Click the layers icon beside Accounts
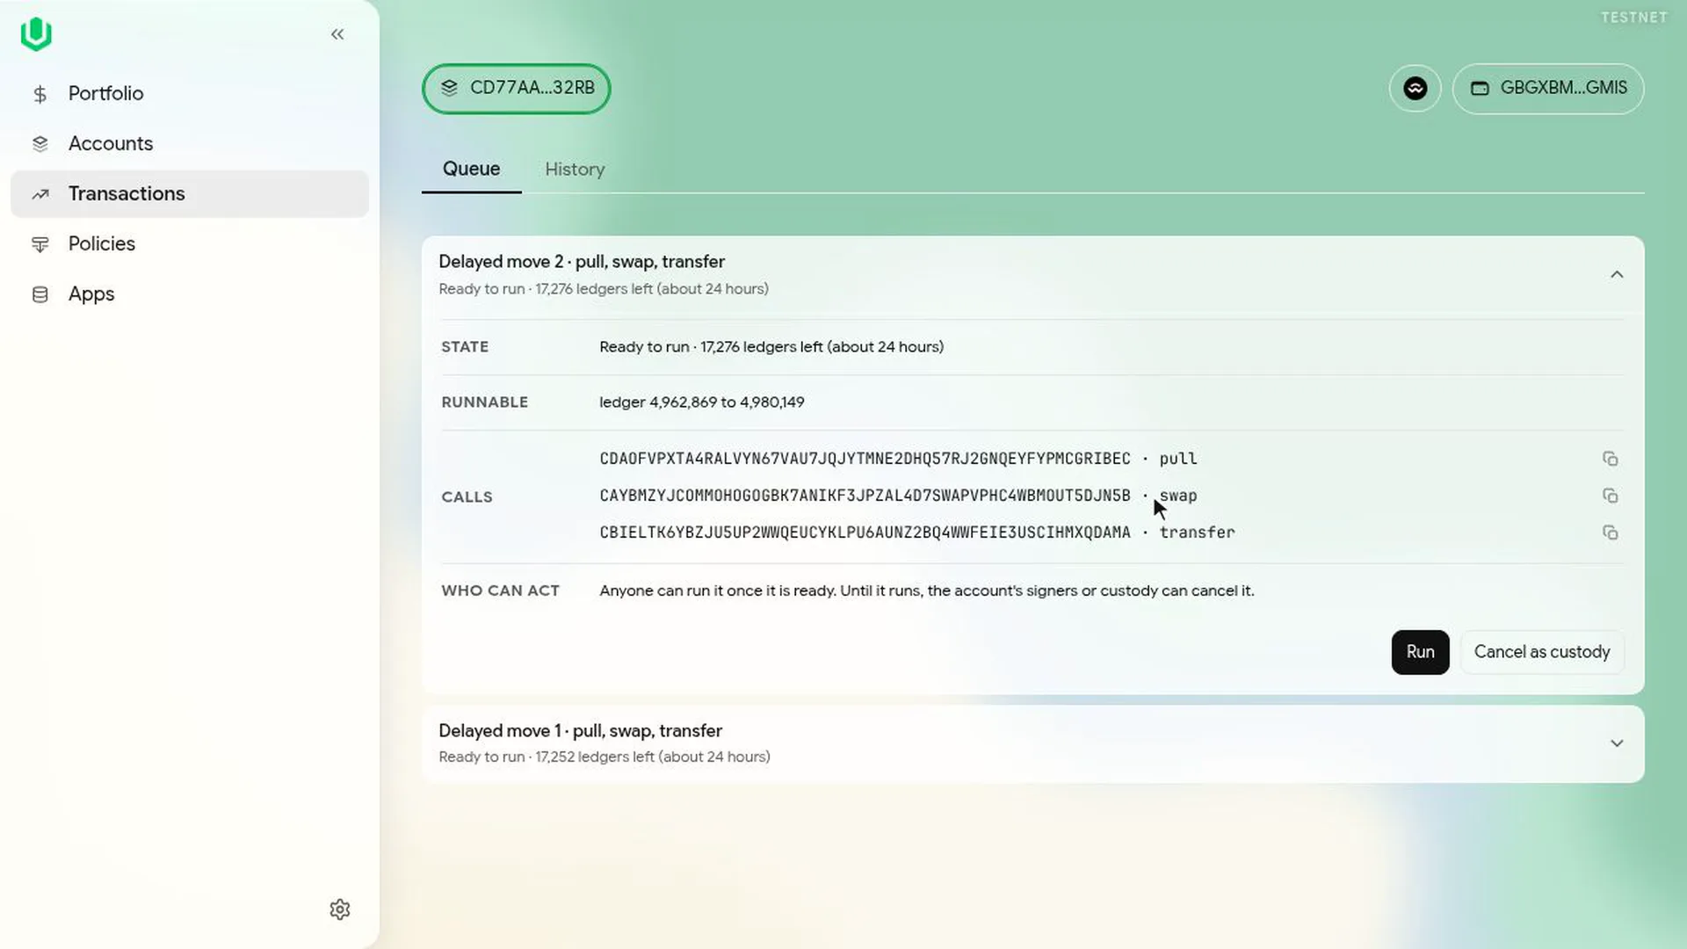This screenshot has height=949, width=1687. pyautogui.click(x=40, y=144)
